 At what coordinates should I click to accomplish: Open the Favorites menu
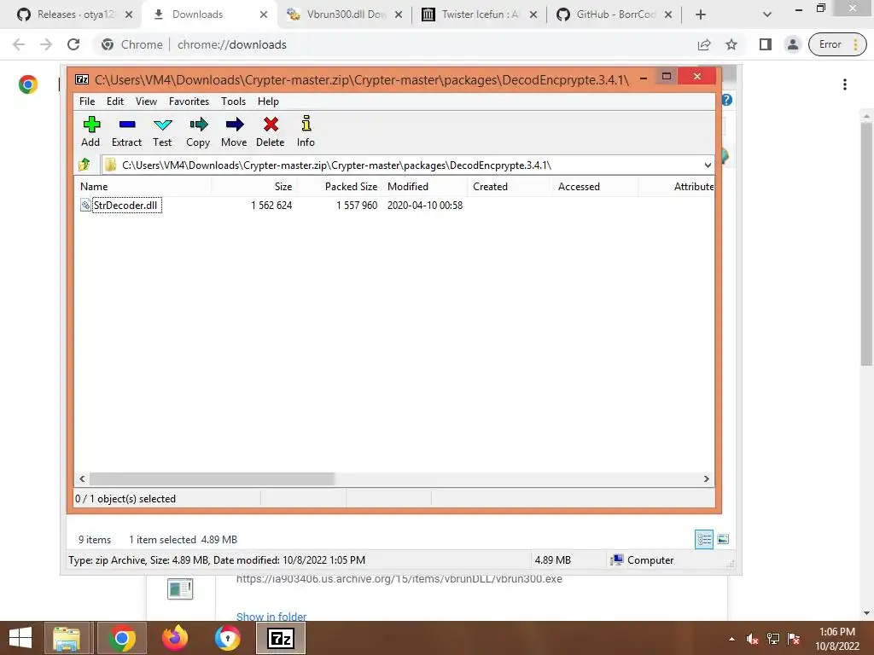(189, 101)
